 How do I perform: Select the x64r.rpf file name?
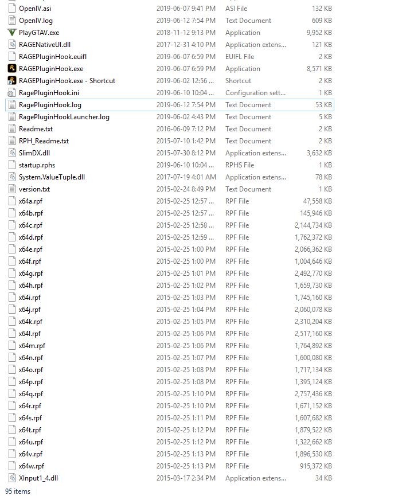tap(30, 406)
